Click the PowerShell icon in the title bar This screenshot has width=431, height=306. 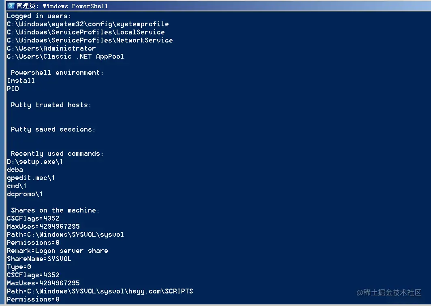point(11,6)
